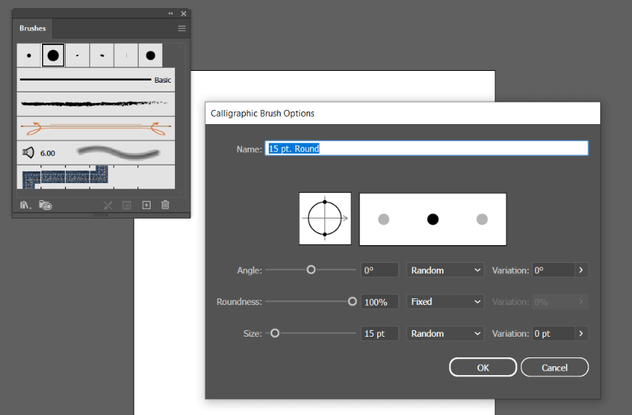Click the Calligraphic Brush Options title bar
This screenshot has width=632, height=415.
tap(402, 113)
